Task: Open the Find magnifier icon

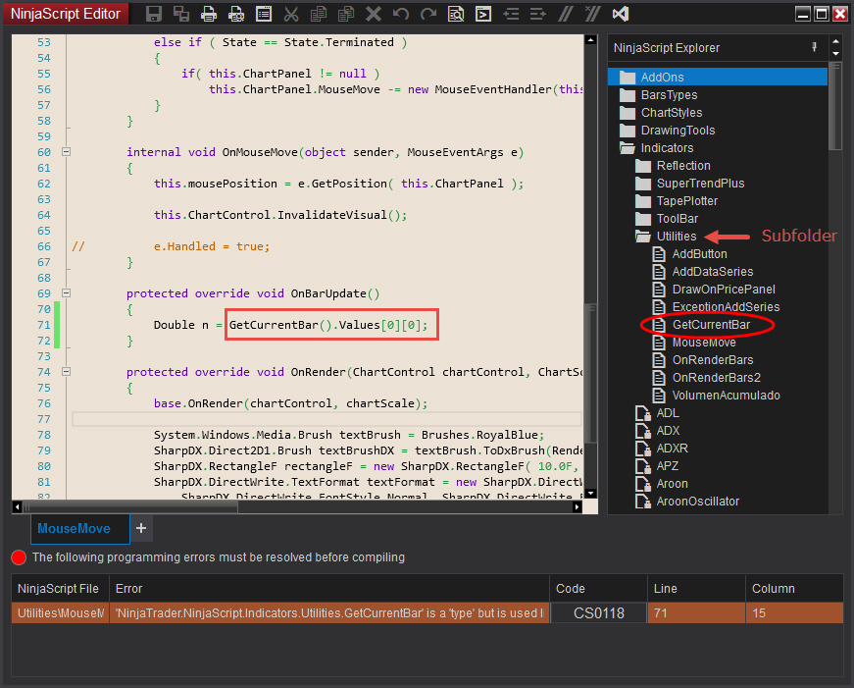Action: point(456,14)
